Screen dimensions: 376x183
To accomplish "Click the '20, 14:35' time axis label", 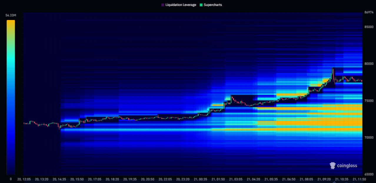I will pyautogui.click(x=59, y=179).
